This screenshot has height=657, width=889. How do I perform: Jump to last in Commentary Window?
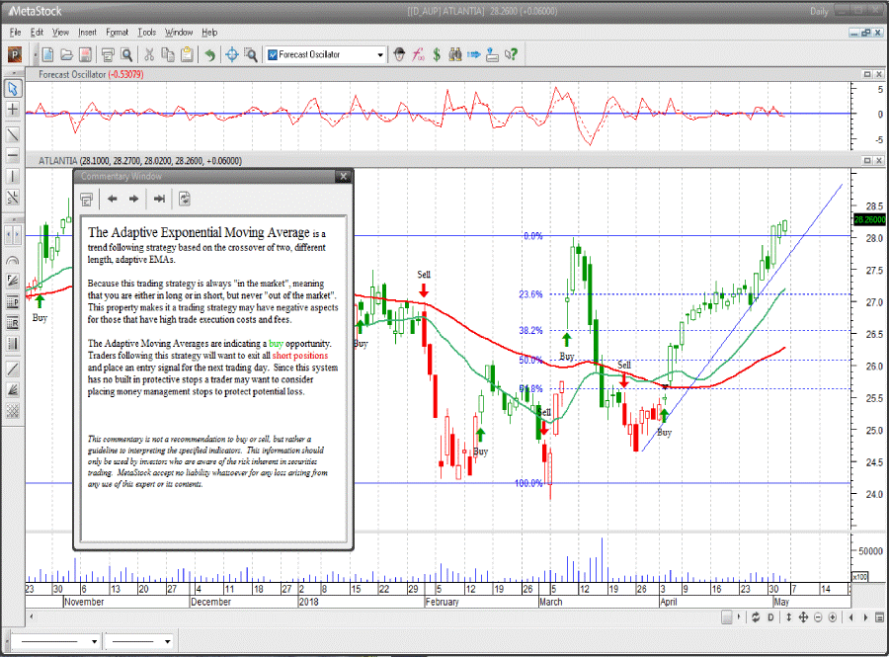[159, 199]
